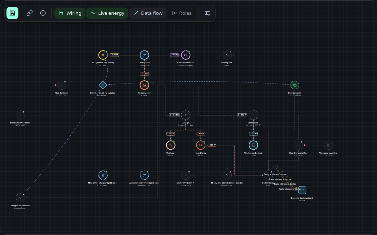Click the add node plus icon
This screenshot has width=377, height=235.
(x=43, y=13)
